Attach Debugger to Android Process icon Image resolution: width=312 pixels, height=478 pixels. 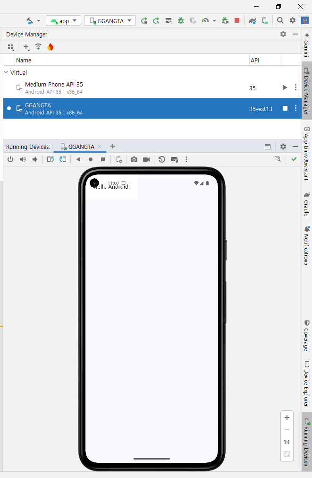[x=225, y=21]
